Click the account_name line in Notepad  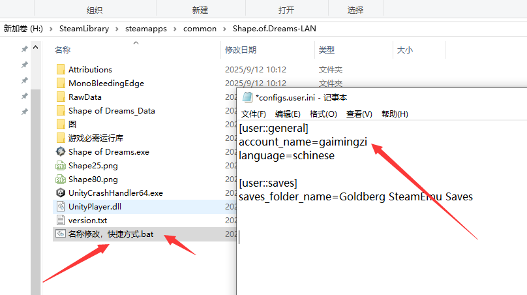pos(305,142)
